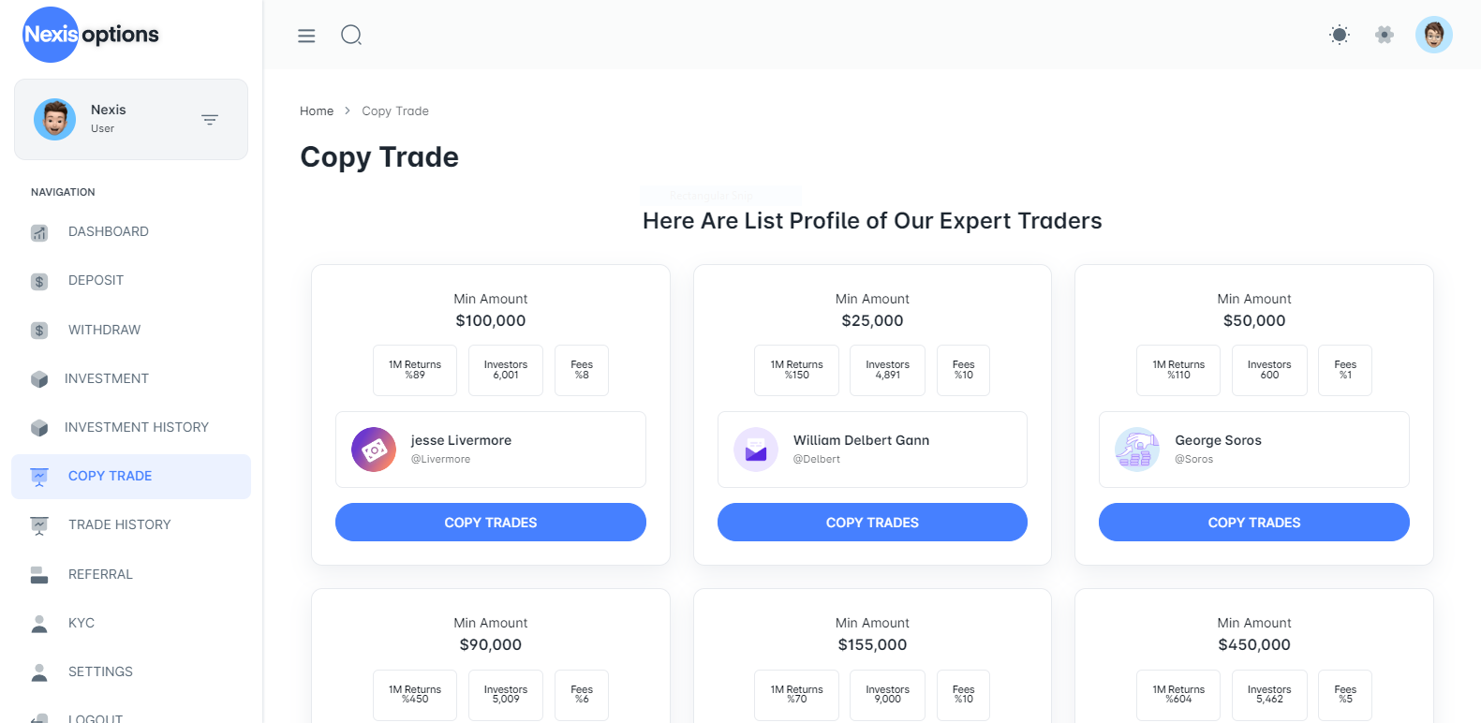
Task: Click the Nexis options logo
Action: point(91,35)
